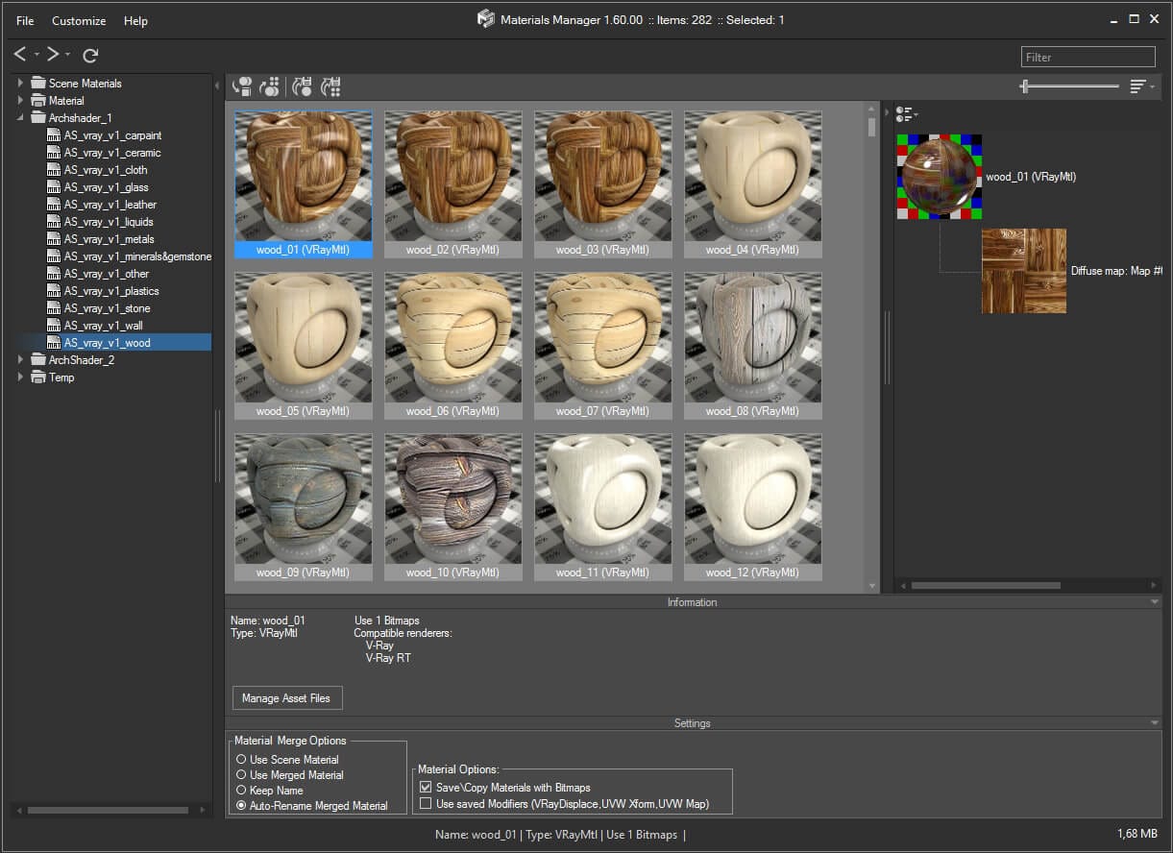Click the ArchShader_2 folder icon

[x=38, y=360]
